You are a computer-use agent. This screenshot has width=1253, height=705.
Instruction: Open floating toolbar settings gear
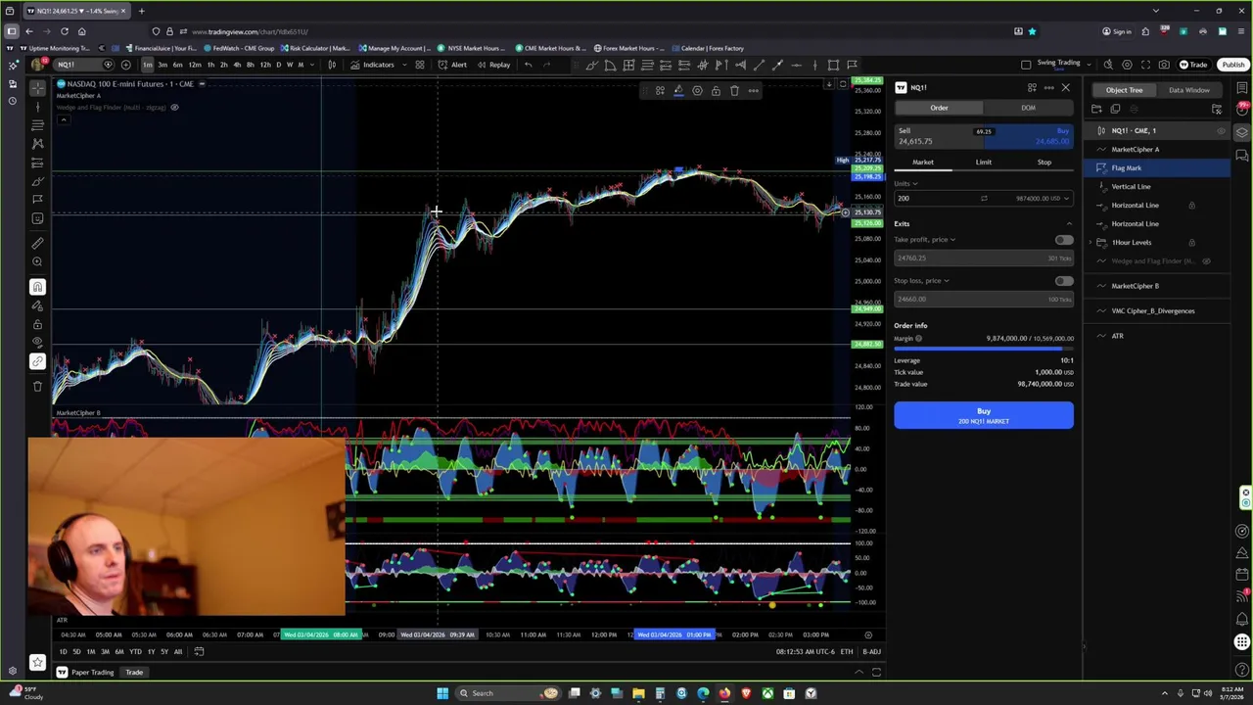(x=697, y=91)
